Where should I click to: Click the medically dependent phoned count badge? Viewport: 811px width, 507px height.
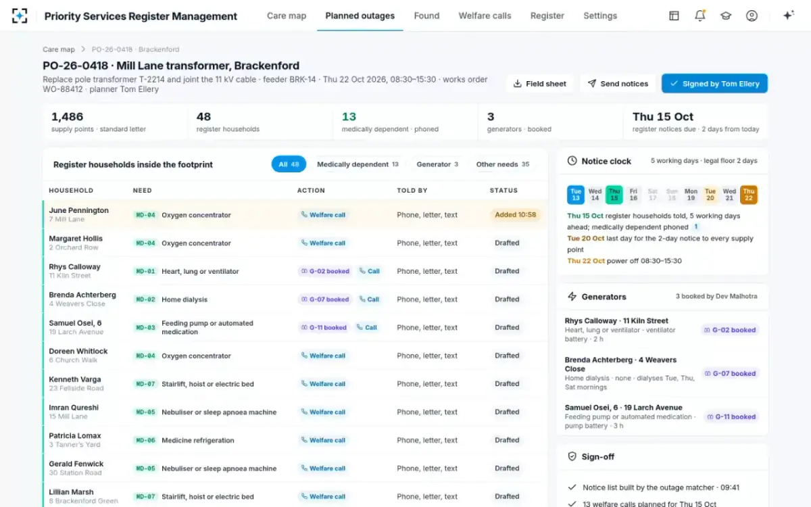[x=697, y=227]
